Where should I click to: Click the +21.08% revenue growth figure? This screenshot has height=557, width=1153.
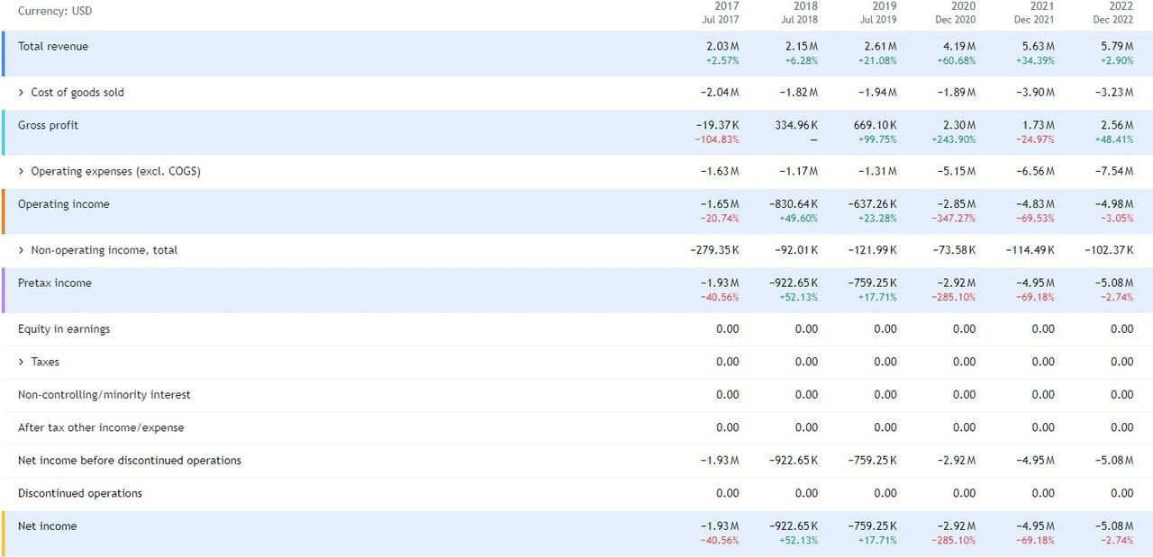[x=878, y=61]
